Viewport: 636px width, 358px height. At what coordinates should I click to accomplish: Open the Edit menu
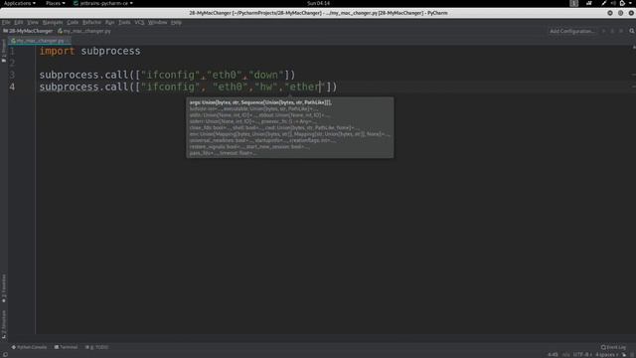click(x=18, y=22)
